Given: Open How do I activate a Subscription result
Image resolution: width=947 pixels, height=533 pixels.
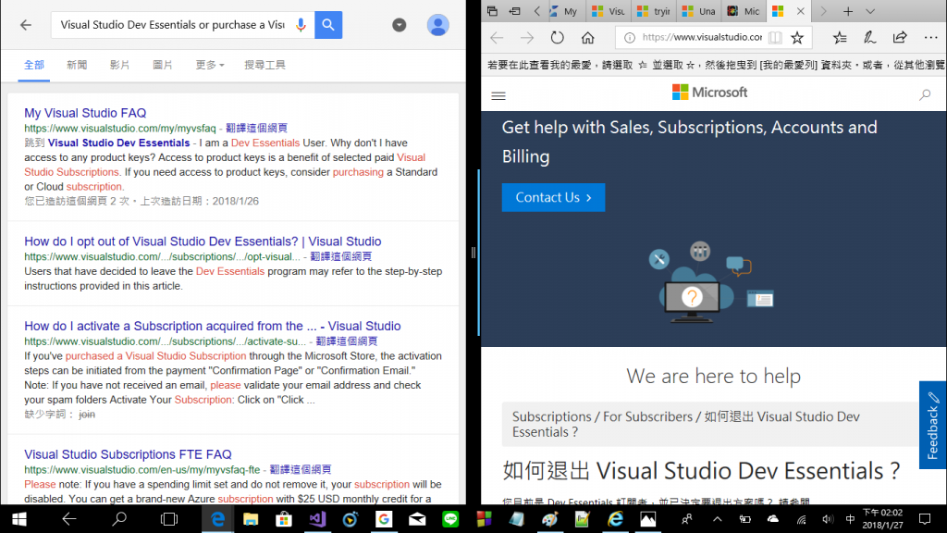Looking at the screenshot, I should pos(213,326).
